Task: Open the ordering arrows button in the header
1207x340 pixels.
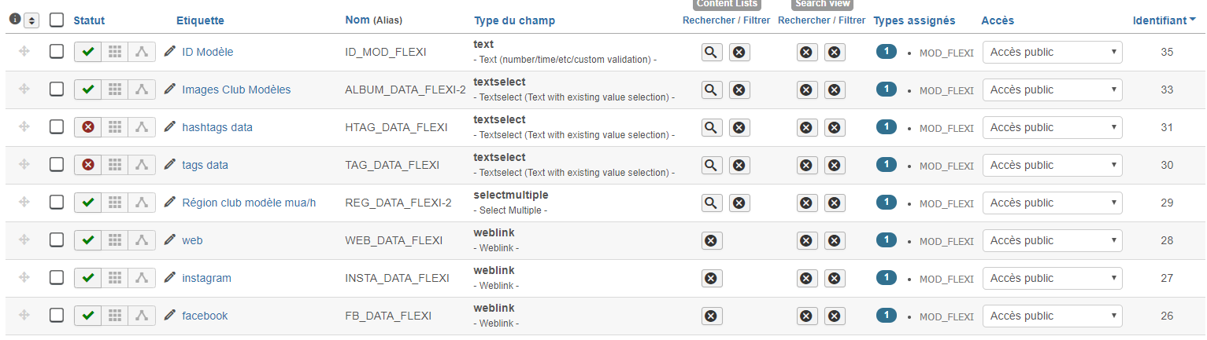Action: 31,20
